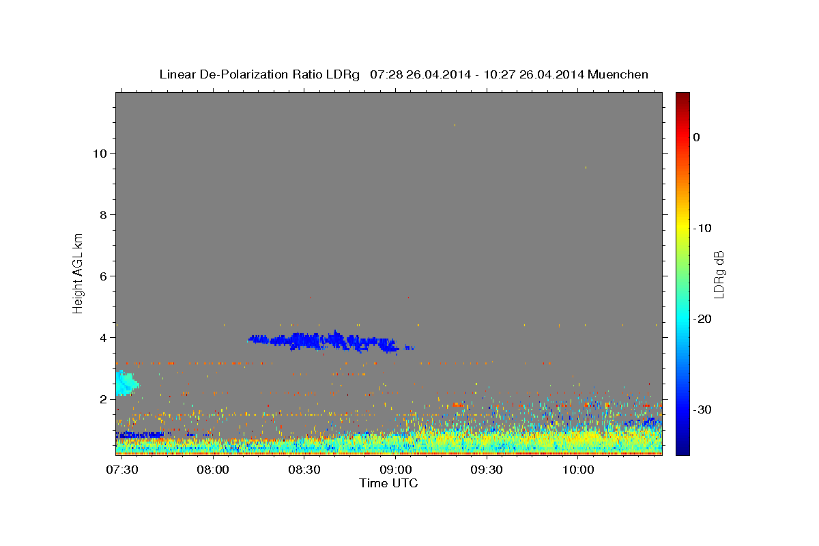Screen dimensions: 819x546
Task: Click the height tick label 8
Action: (102, 215)
